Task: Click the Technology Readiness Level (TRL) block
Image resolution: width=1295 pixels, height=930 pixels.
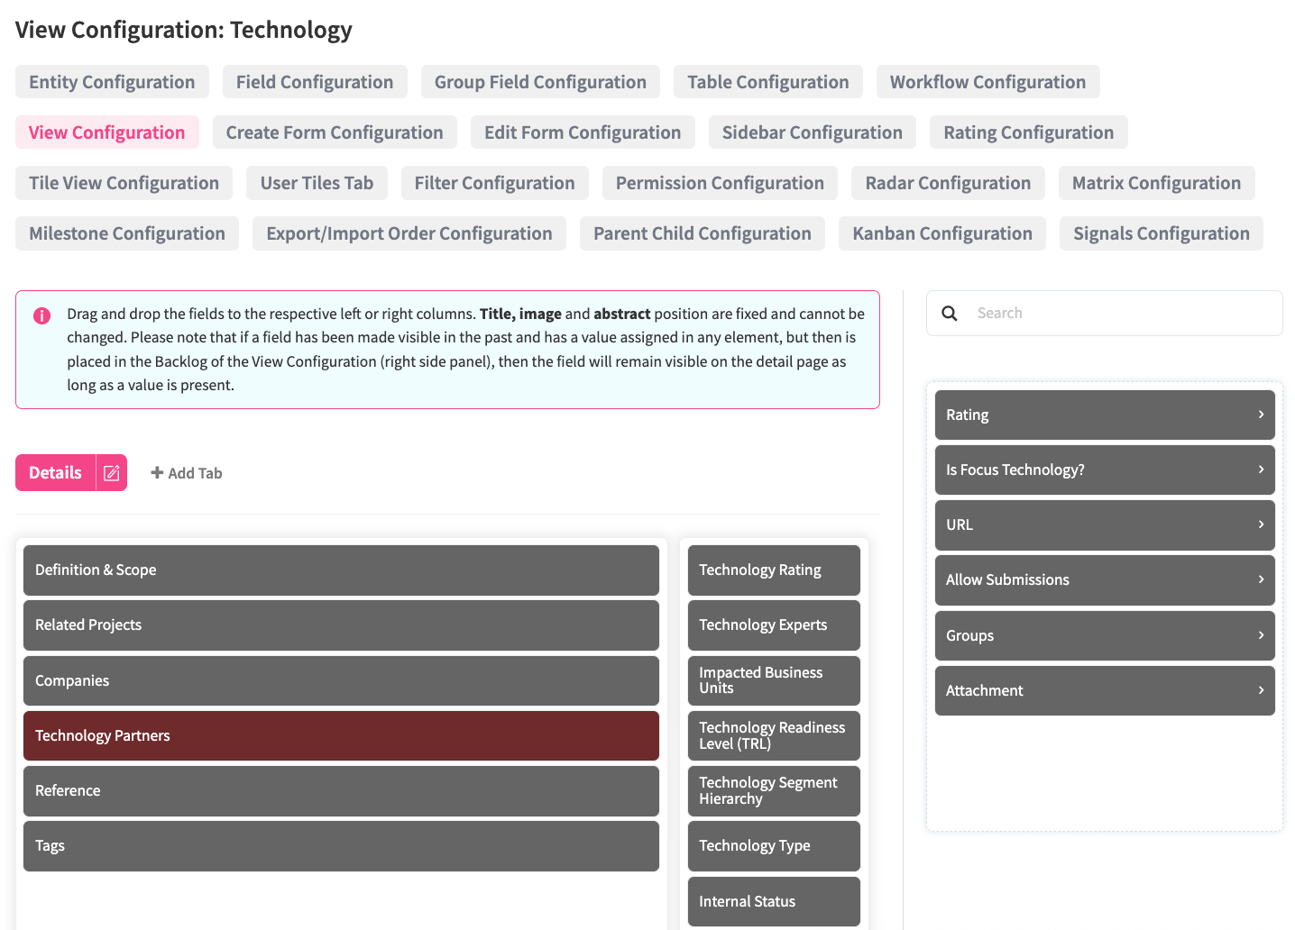Action: (773, 735)
